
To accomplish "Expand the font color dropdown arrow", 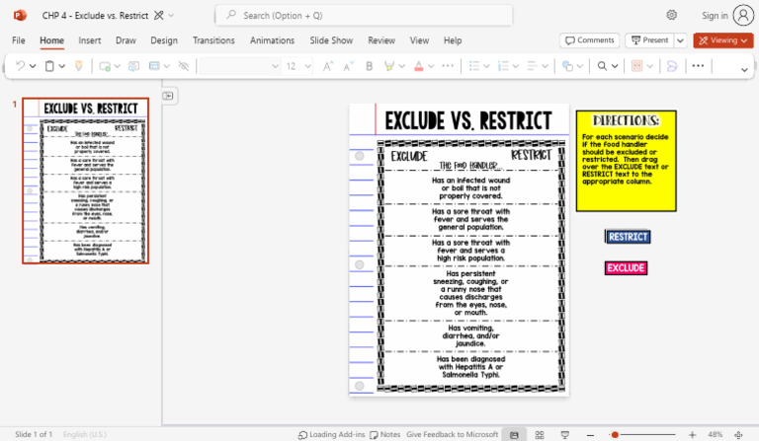I will (x=431, y=66).
